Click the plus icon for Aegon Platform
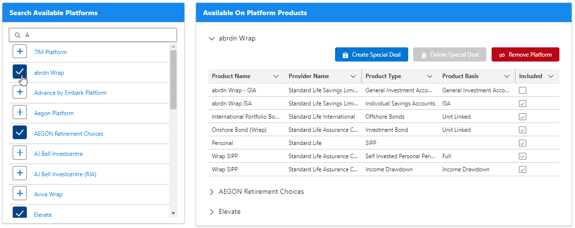This screenshot has height=228, width=575. 20,113
